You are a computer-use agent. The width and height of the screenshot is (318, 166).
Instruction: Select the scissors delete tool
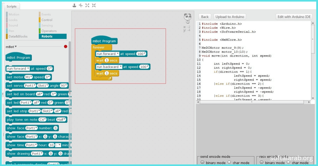(x=81, y=5)
